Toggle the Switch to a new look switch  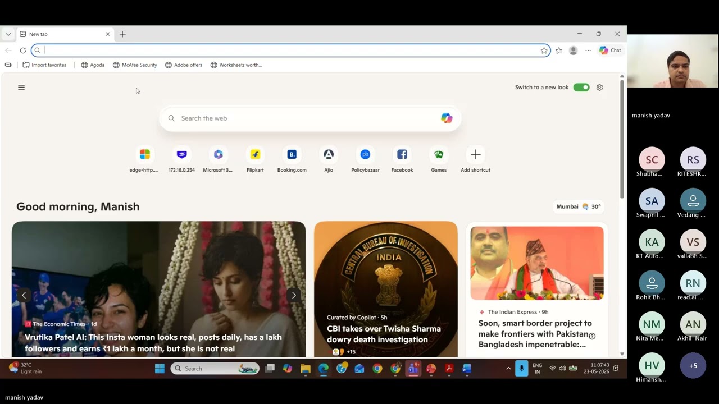(x=581, y=88)
